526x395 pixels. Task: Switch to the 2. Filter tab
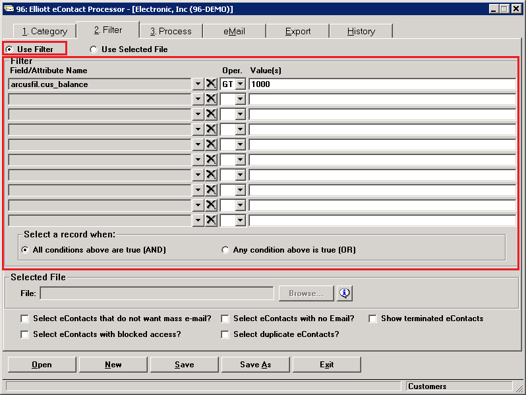[108, 30]
